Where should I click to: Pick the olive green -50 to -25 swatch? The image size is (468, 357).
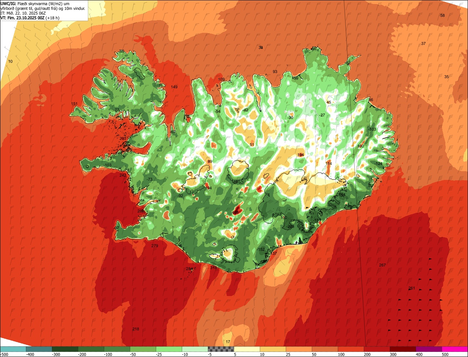(143, 349)
